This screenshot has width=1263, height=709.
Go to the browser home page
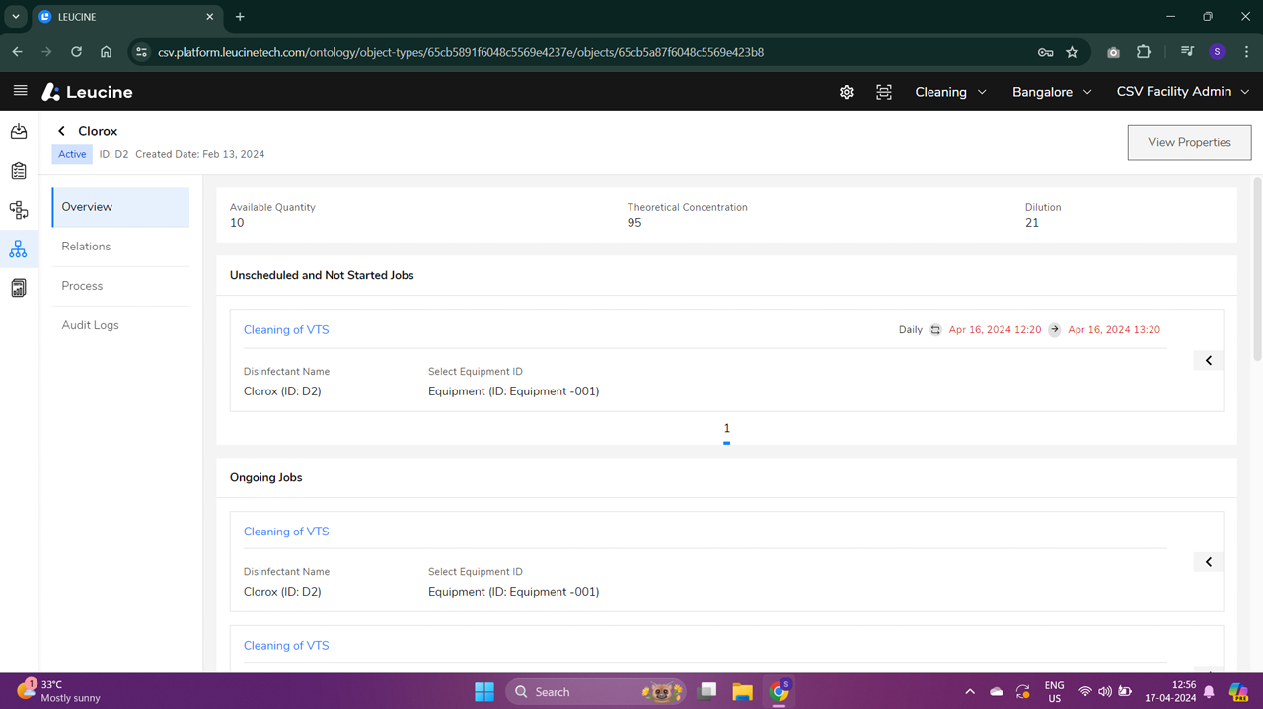tap(106, 52)
